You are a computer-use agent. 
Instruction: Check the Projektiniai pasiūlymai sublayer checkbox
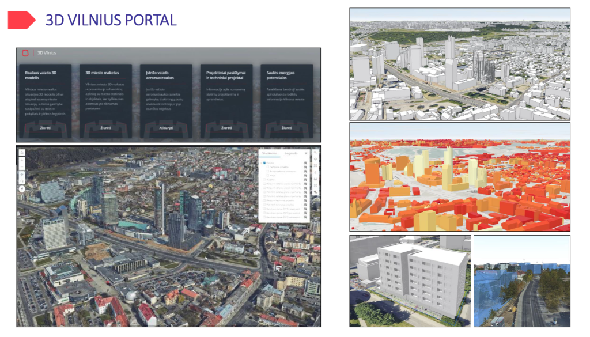pyautogui.click(x=268, y=171)
